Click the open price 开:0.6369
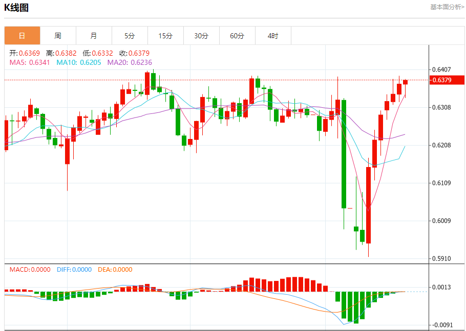The height and width of the screenshot is (331, 466). (25, 53)
